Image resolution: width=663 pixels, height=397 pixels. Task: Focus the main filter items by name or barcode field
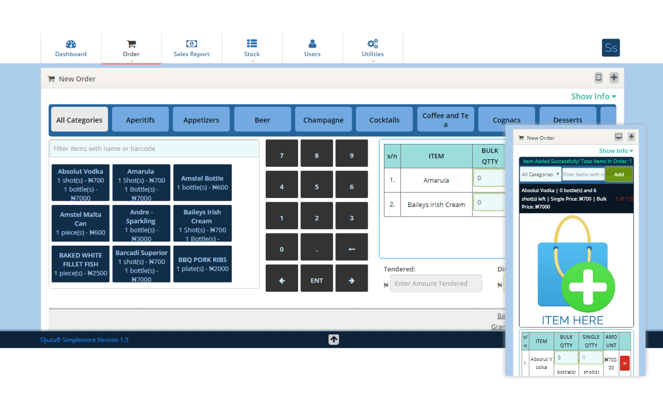154,149
